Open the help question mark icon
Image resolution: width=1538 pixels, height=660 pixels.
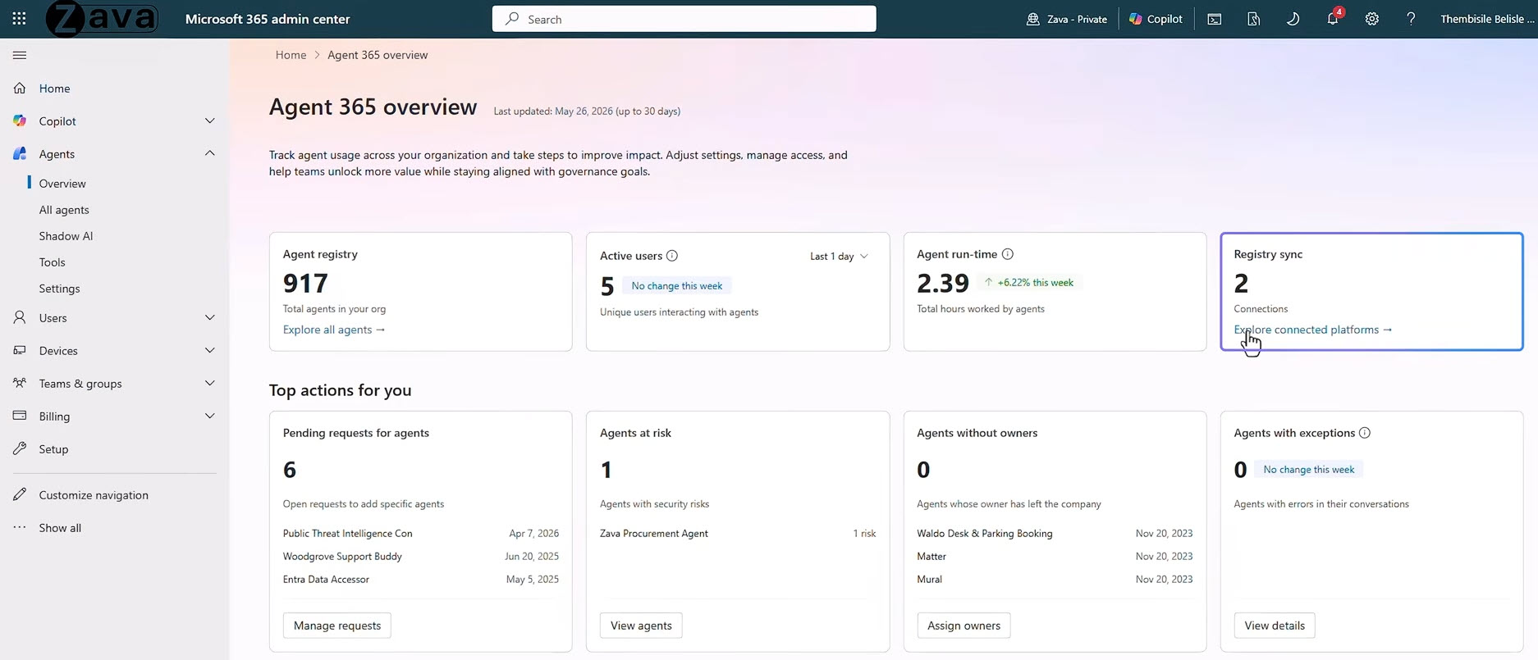tap(1411, 19)
